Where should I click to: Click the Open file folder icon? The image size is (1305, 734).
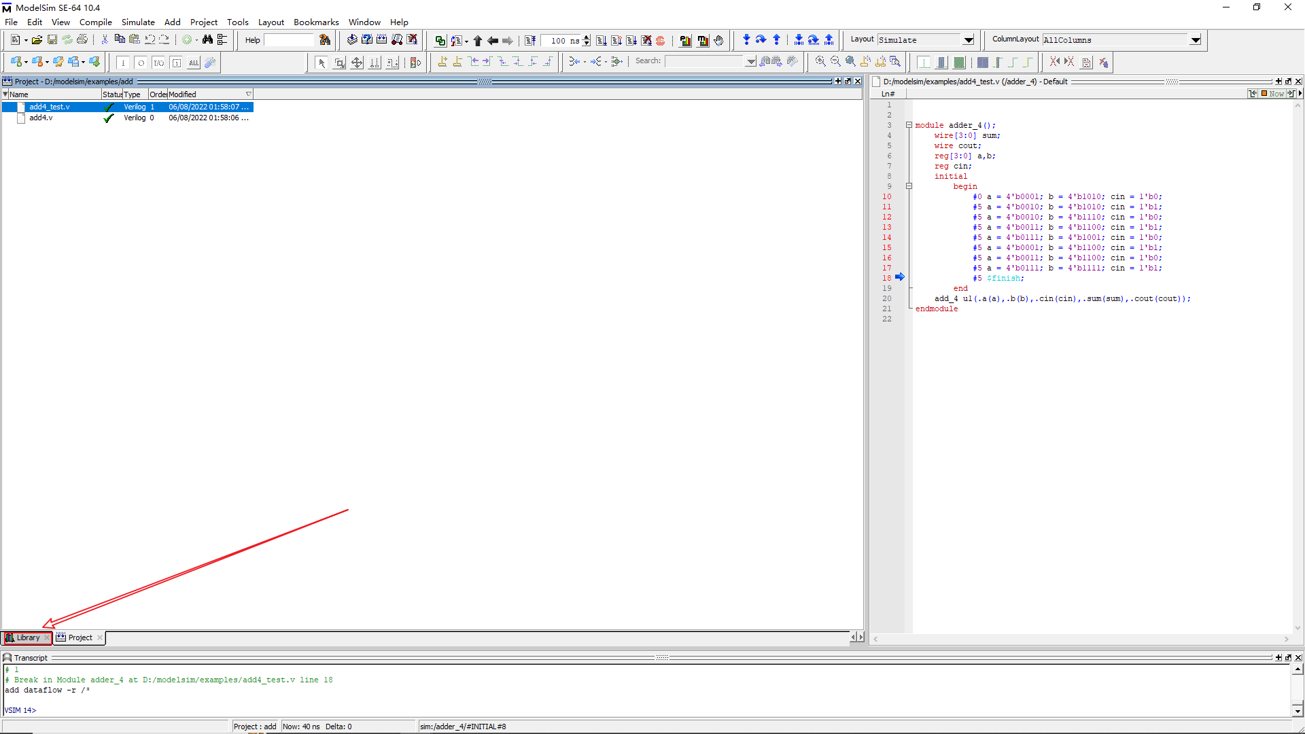pos(37,40)
